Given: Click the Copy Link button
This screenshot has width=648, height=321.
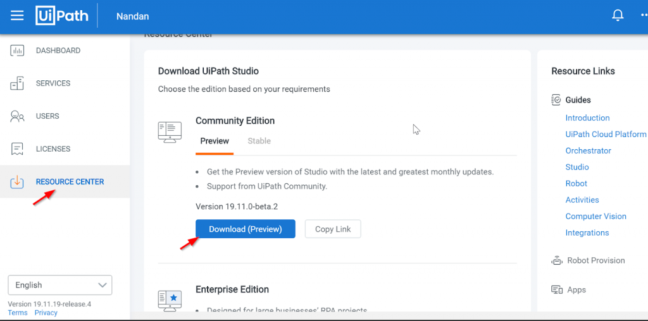Looking at the screenshot, I should [x=333, y=229].
